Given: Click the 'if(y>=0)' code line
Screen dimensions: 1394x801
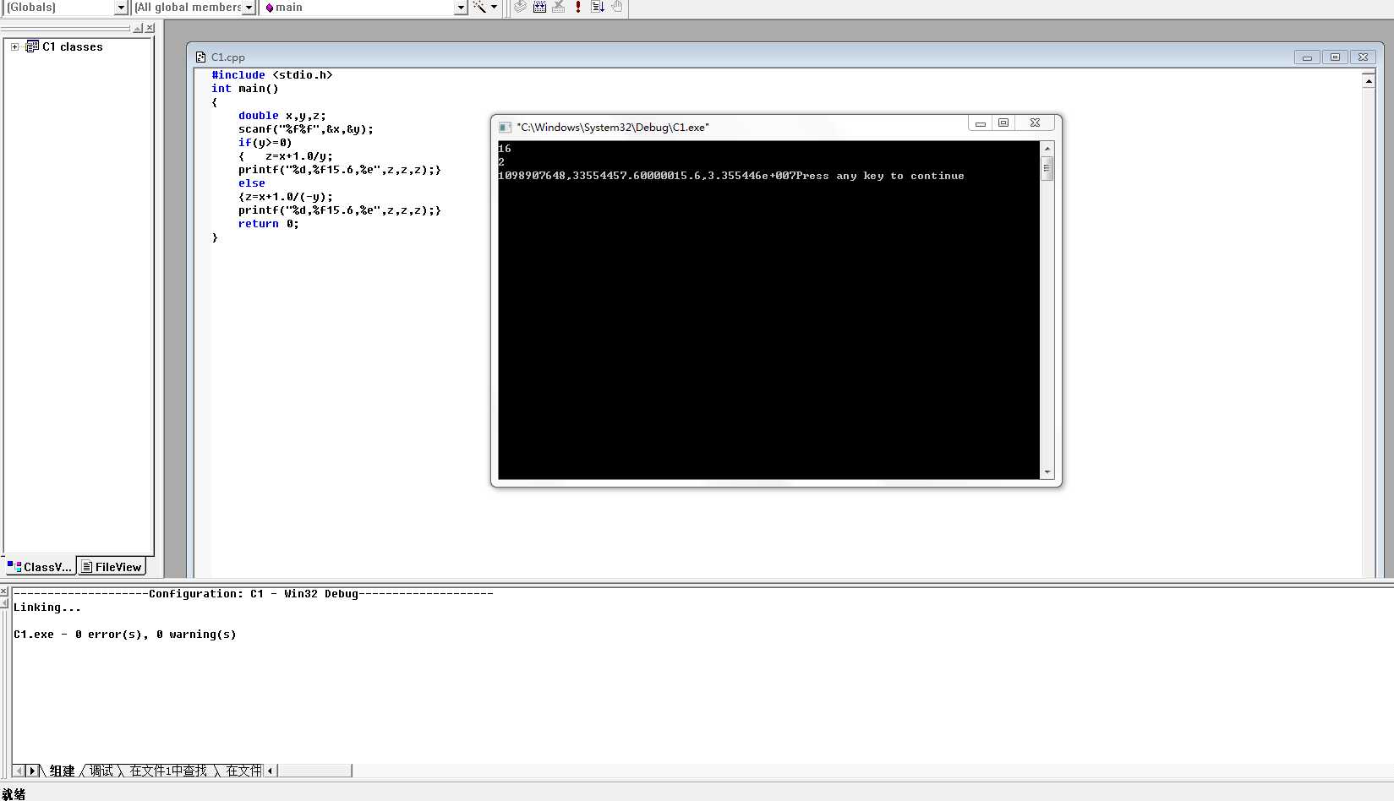Looking at the screenshot, I should [265, 143].
